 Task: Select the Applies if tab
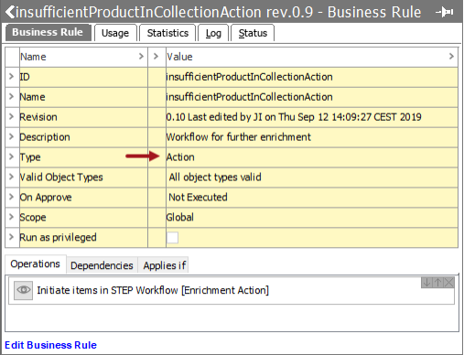tap(165, 265)
